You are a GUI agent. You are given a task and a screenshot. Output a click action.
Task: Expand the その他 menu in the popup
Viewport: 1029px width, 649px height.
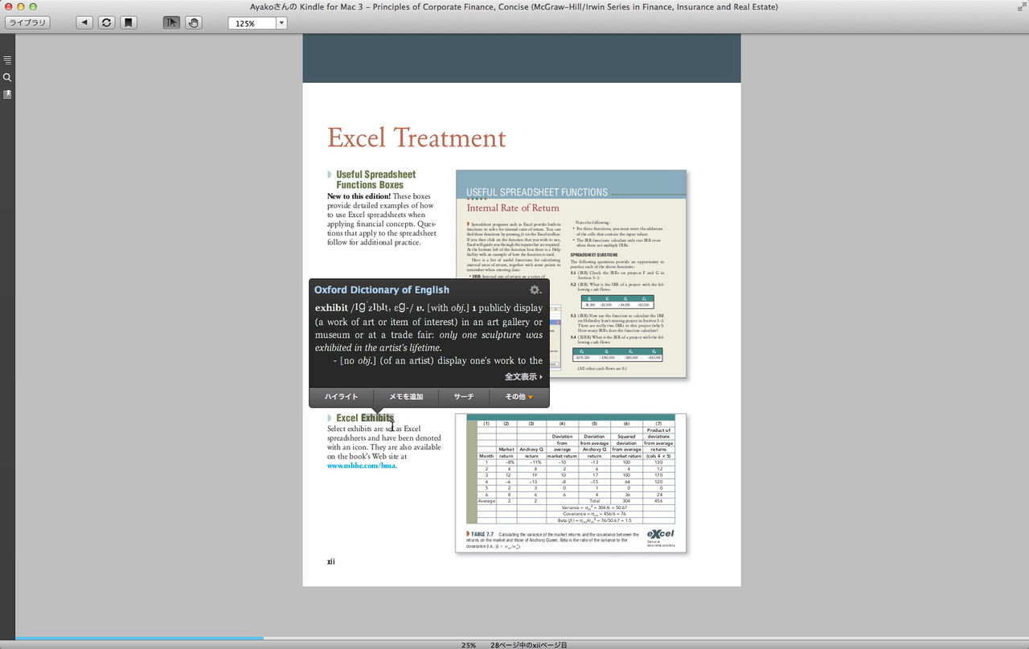click(519, 397)
